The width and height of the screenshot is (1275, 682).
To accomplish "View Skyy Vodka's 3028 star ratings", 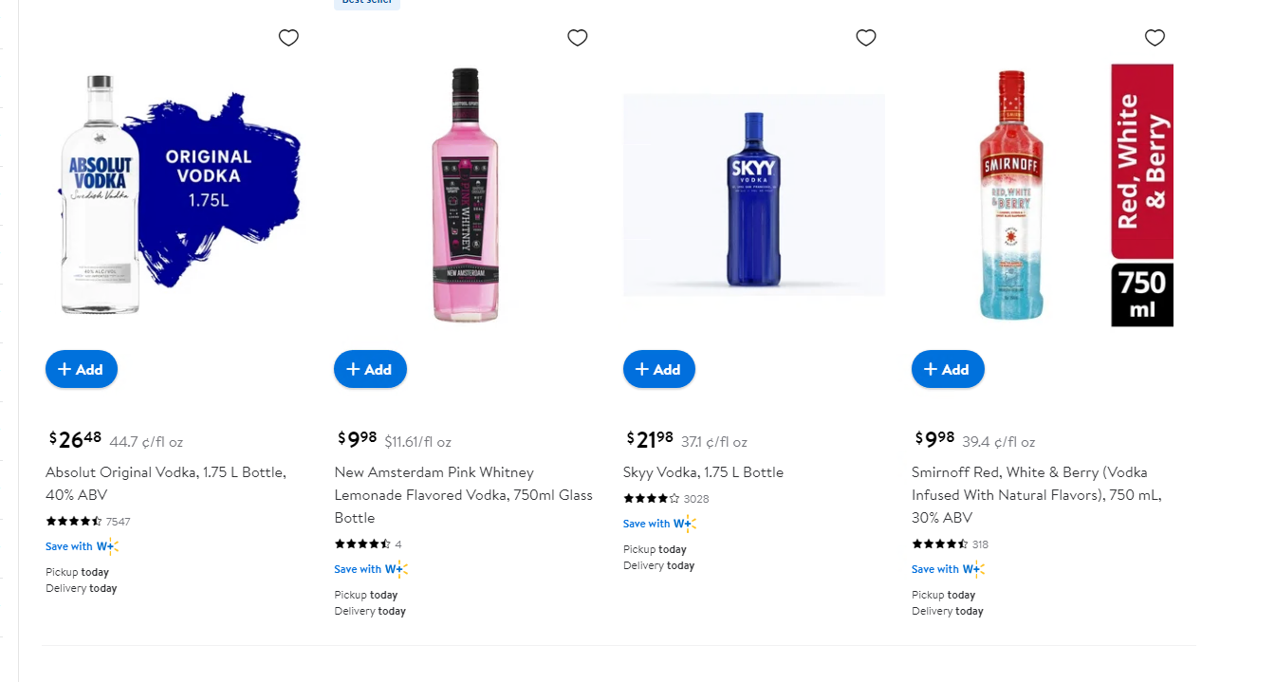I will tap(666, 499).
